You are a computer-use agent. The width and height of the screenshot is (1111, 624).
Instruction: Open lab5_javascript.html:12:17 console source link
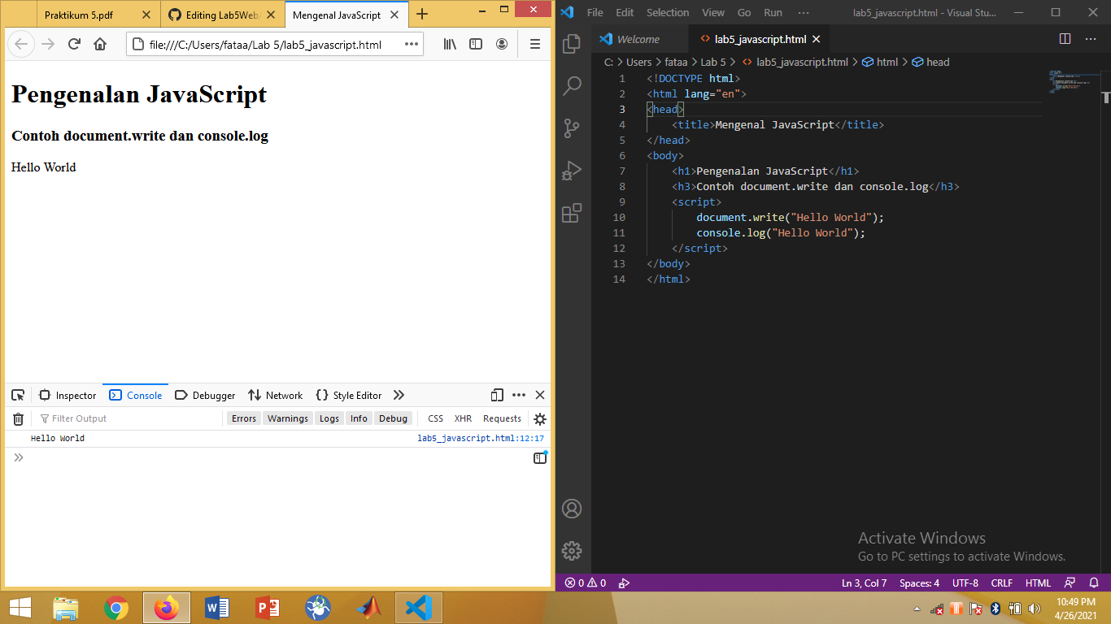pyautogui.click(x=481, y=438)
